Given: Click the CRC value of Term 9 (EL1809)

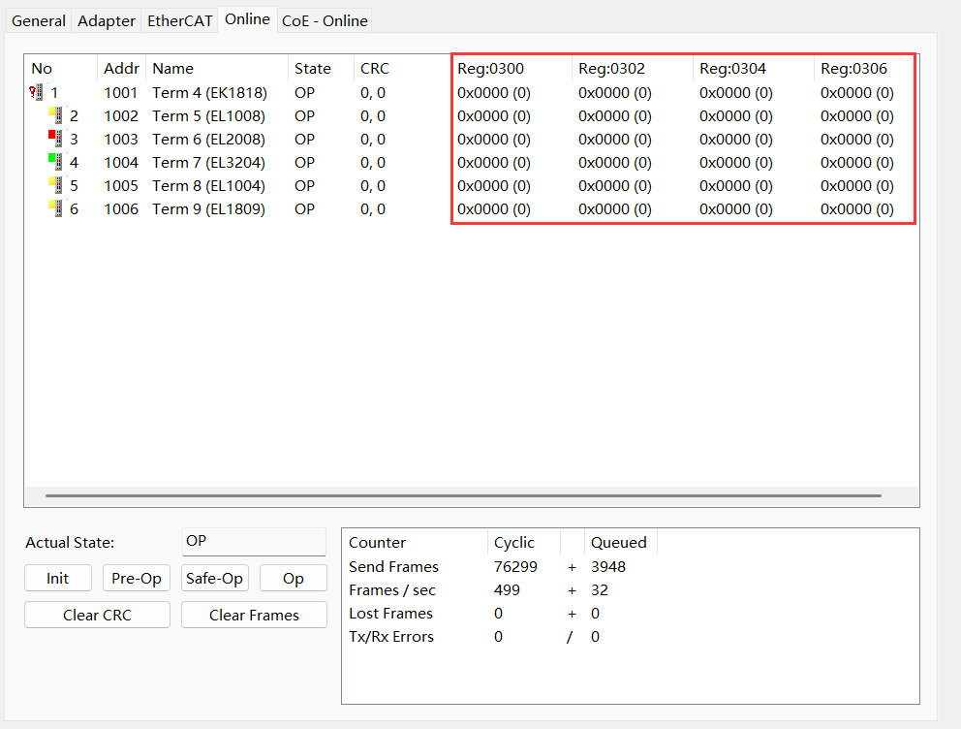Looking at the screenshot, I should point(373,209).
